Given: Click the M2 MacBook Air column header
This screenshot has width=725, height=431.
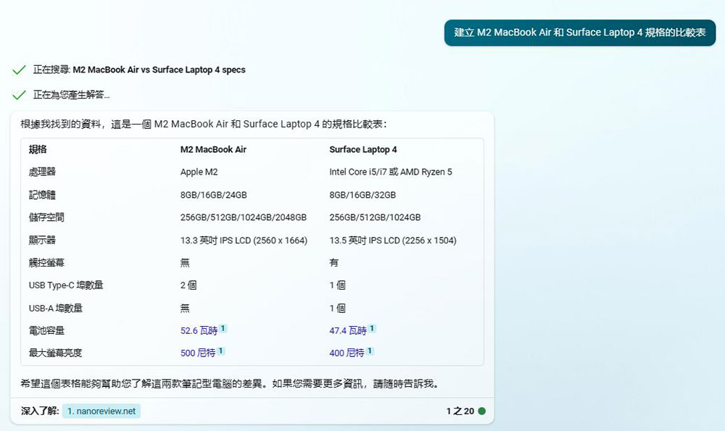Looking at the screenshot, I should point(213,150).
